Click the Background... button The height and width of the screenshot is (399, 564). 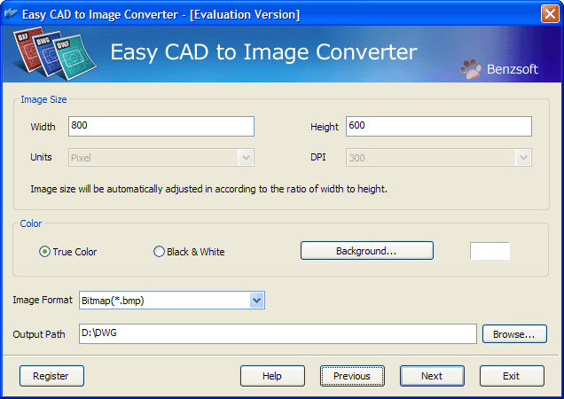[x=367, y=251]
